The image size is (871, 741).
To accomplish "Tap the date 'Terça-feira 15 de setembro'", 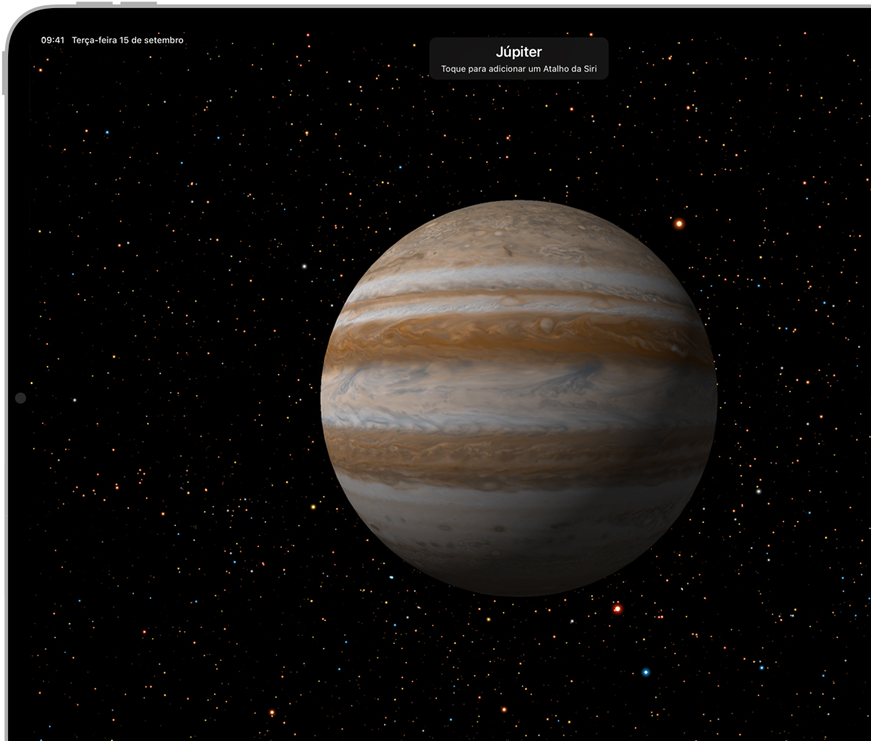I will 128,40.
